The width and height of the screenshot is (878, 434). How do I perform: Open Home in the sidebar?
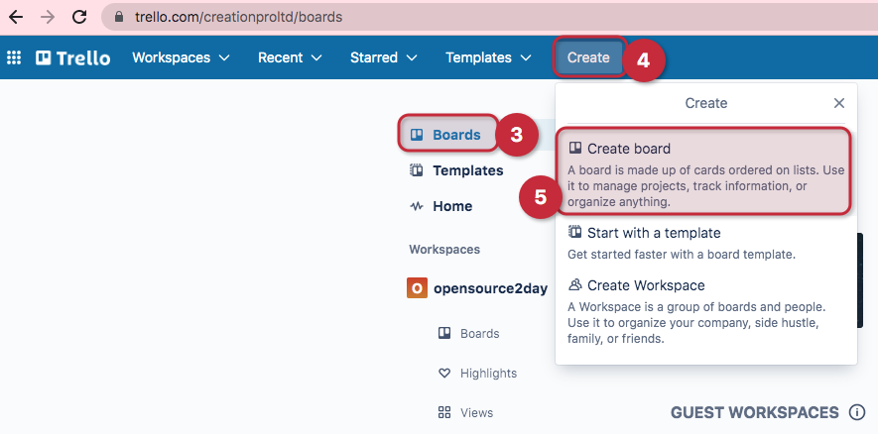coord(451,206)
